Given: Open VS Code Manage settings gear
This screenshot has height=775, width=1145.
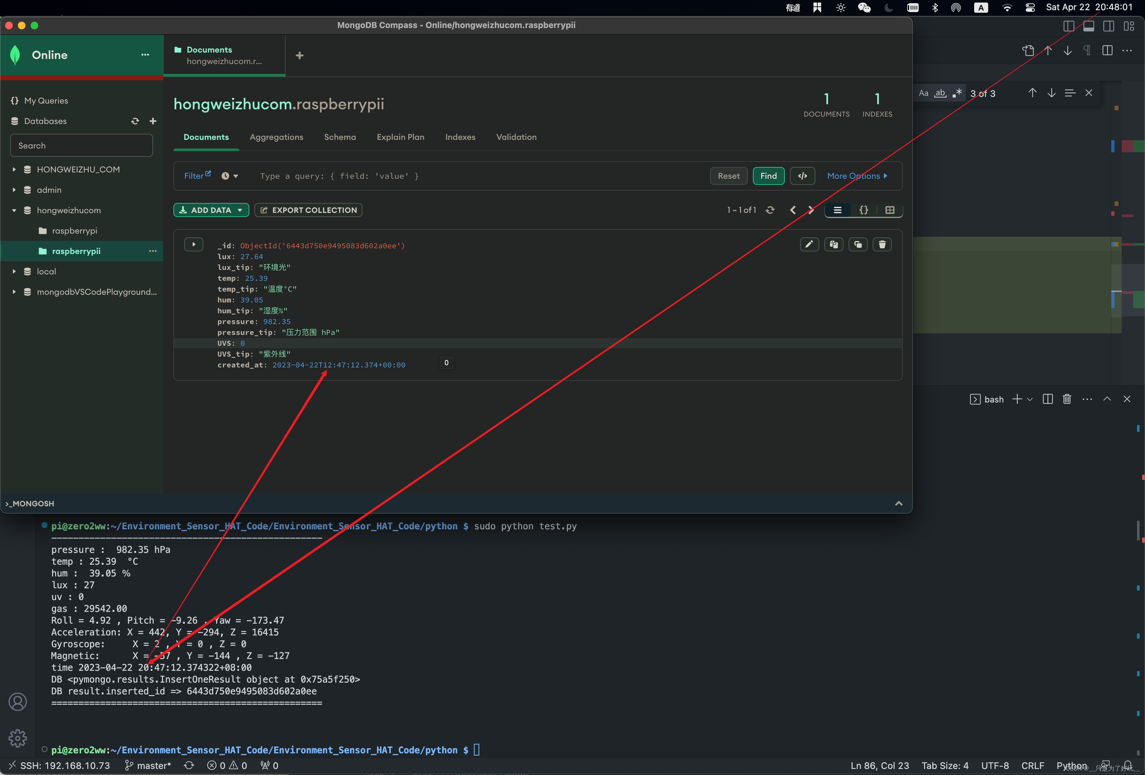Looking at the screenshot, I should (x=18, y=738).
